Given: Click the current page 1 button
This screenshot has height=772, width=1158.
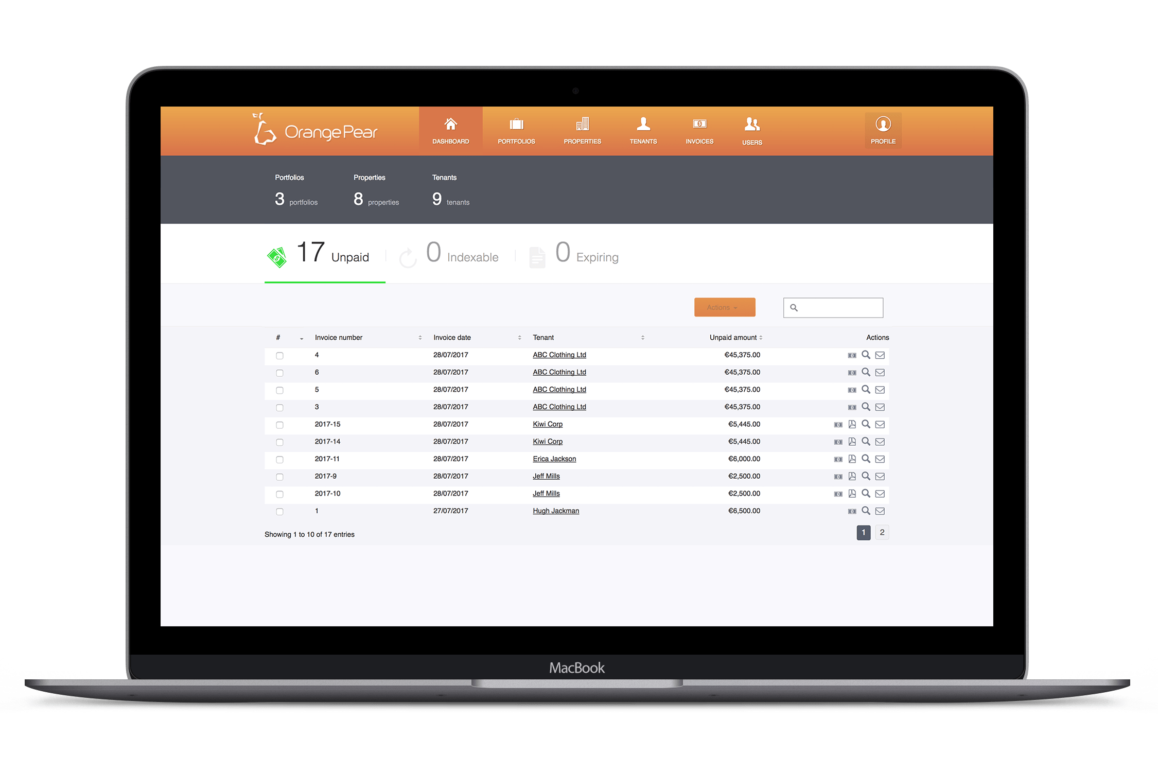Looking at the screenshot, I should [x=864, y=533].
